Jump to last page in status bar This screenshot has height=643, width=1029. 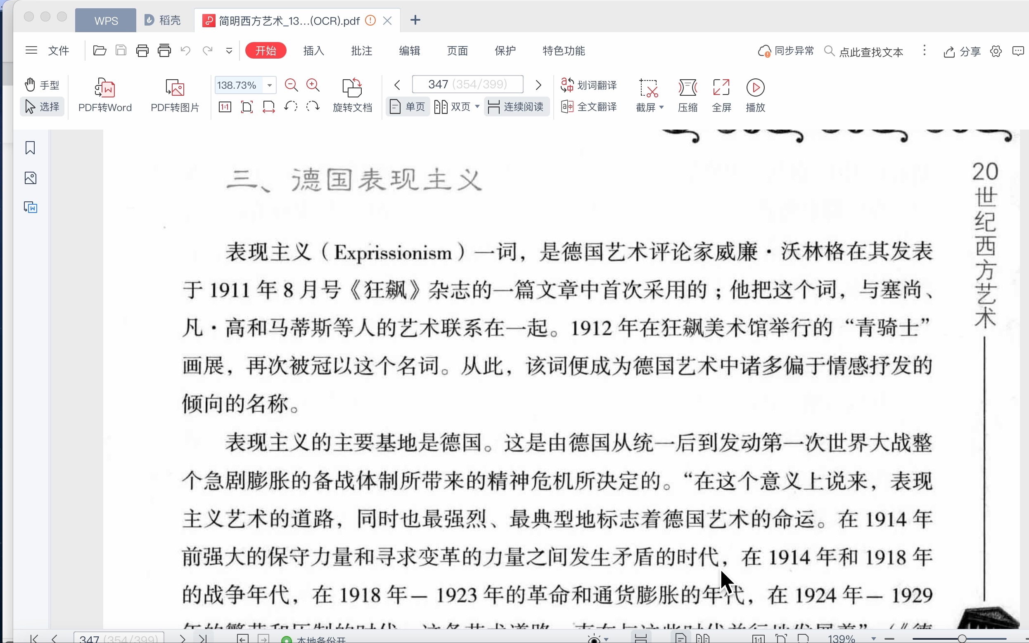pos(203,638)
